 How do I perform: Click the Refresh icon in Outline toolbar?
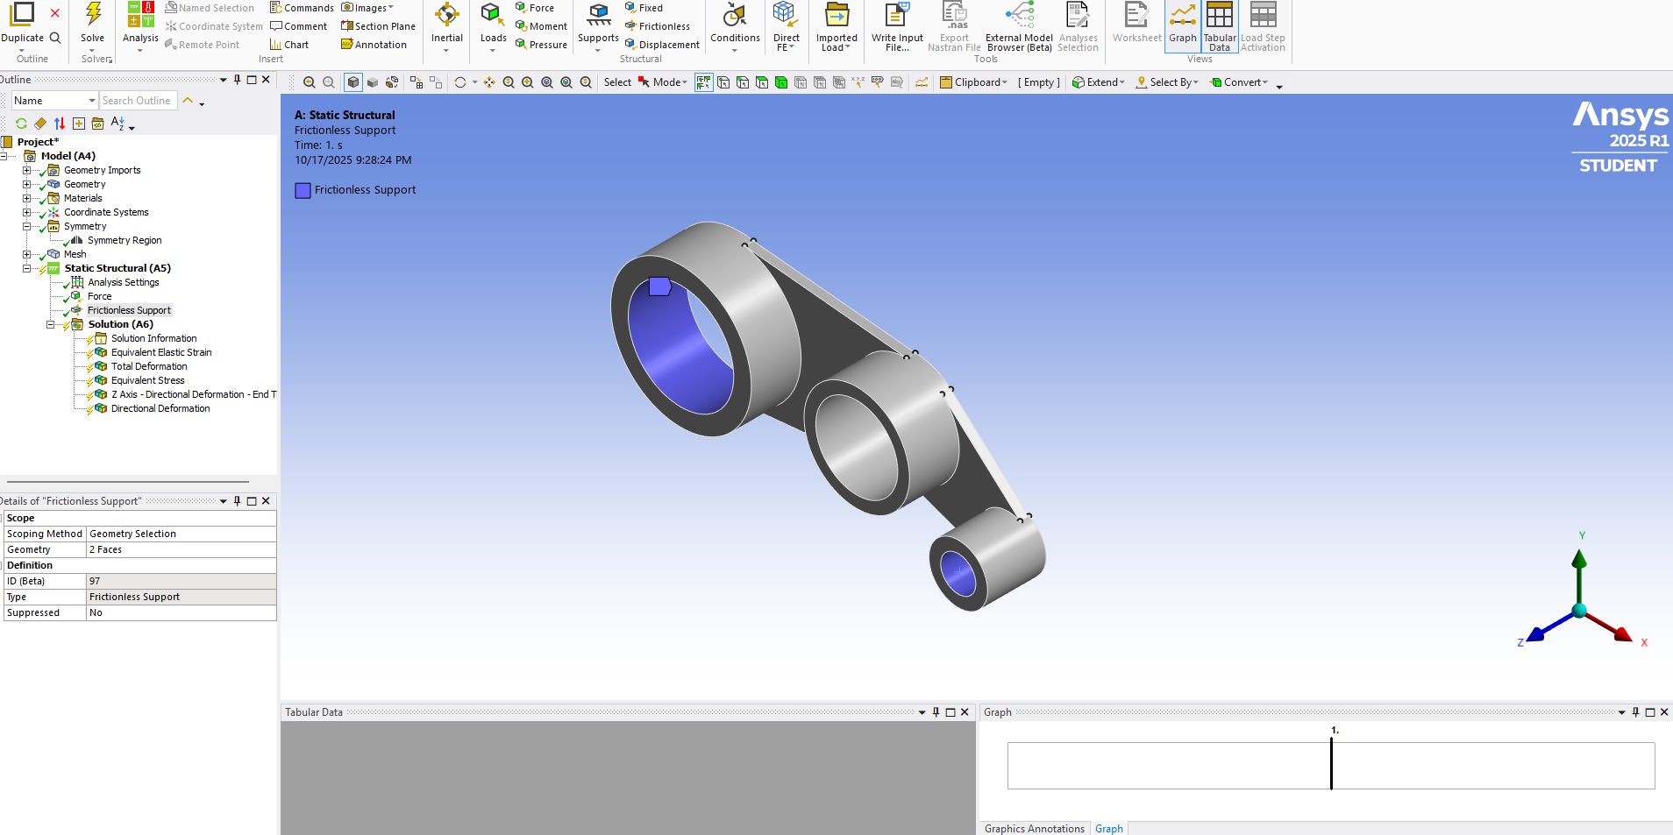point(21,124)
